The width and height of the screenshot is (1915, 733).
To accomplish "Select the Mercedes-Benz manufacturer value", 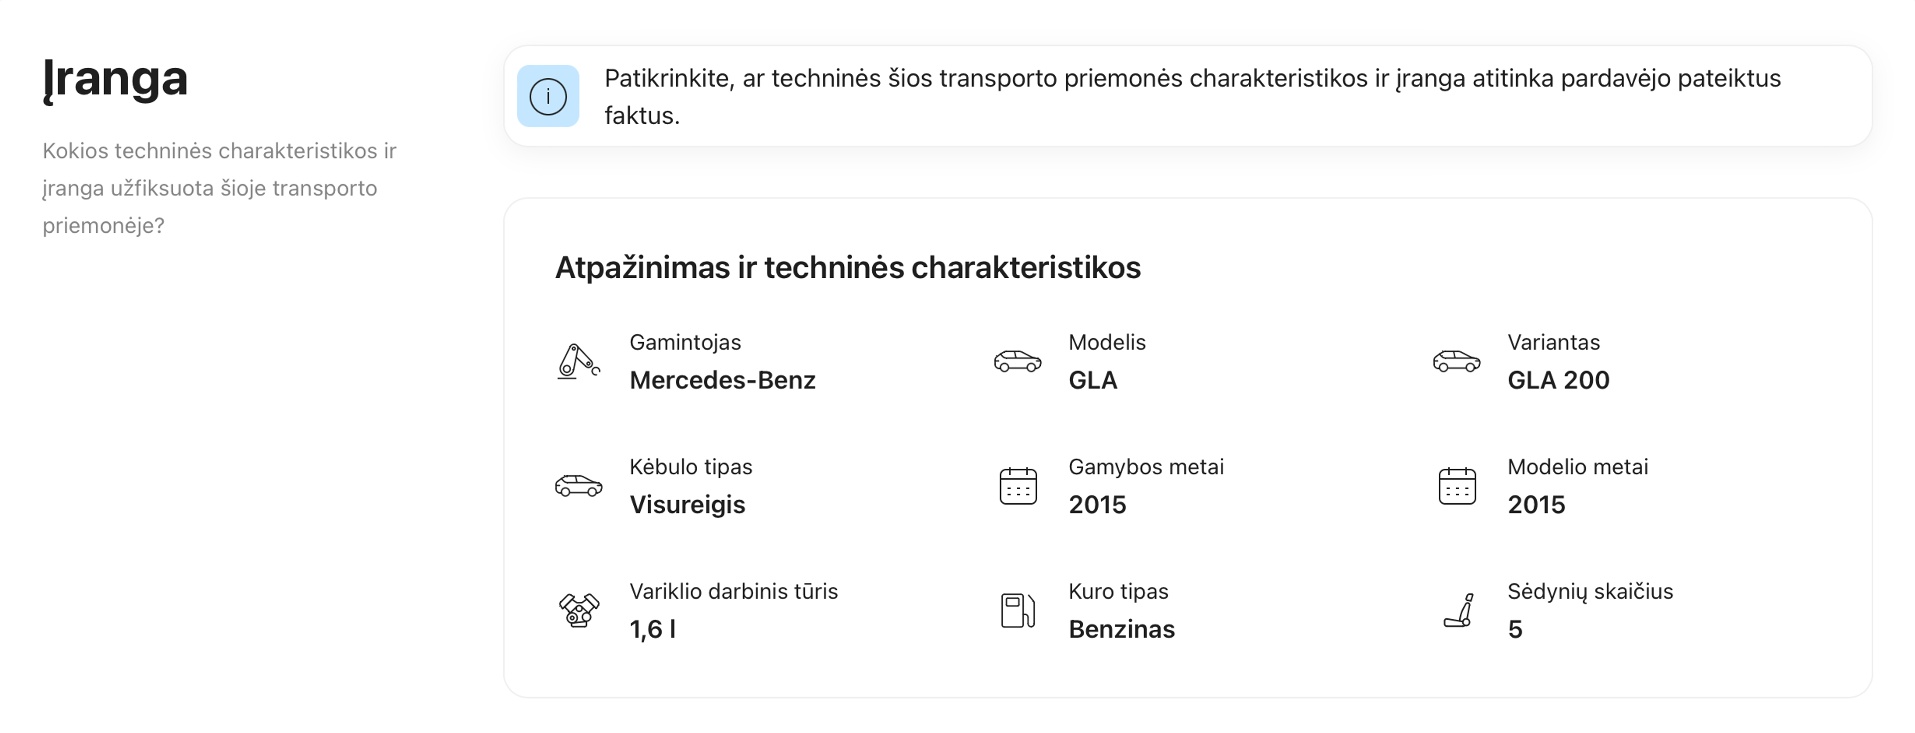I will point(722,380).
